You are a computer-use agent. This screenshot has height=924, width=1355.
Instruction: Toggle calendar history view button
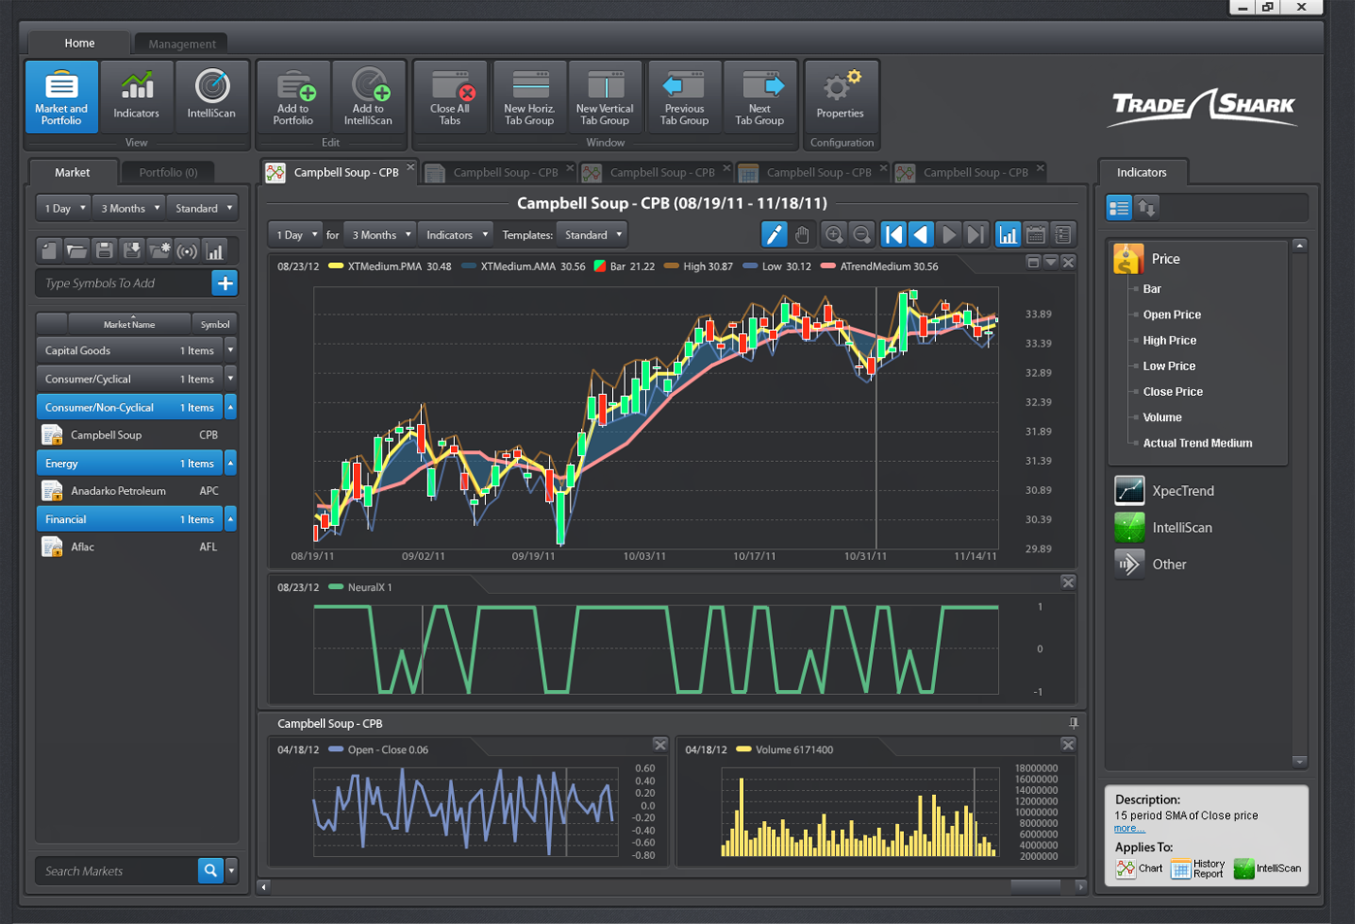[x=1036, y=235]
